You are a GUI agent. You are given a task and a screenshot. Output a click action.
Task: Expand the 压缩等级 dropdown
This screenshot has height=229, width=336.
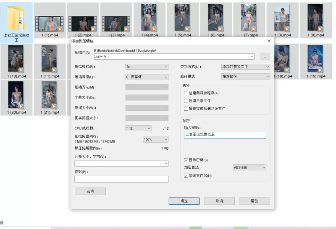pos(147,77)
